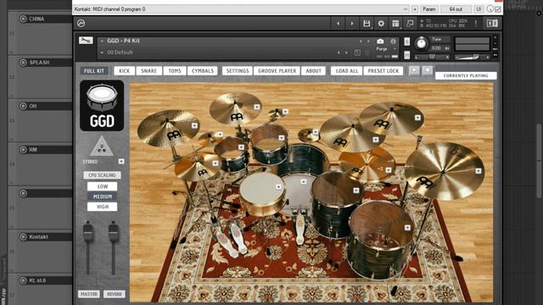The image size is (543, 305).
Task: Open instrument edit wrench icon
Action: (86, 41)
